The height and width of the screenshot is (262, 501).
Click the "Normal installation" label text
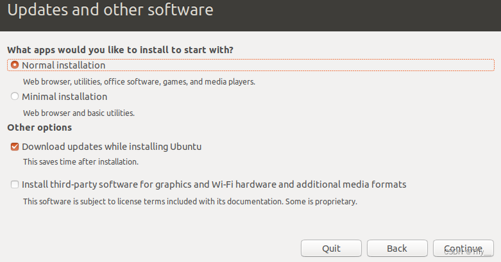click(64, 65)
